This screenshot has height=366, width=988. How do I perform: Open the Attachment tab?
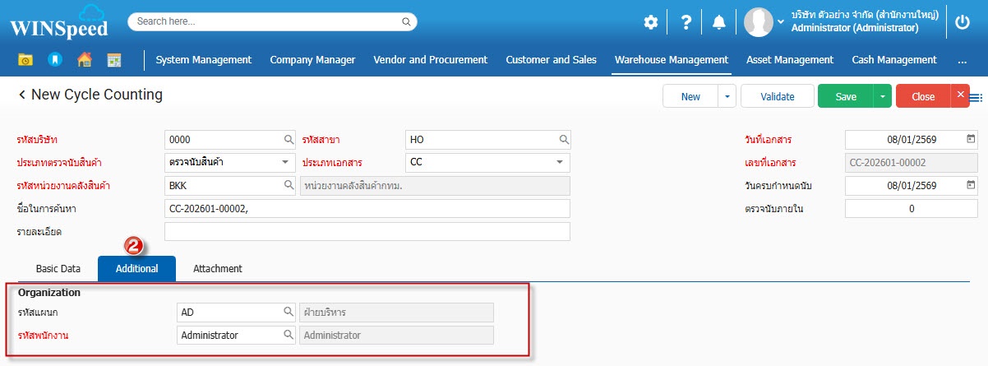(x=218, y=269)
